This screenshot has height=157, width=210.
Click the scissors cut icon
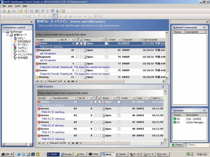point(4,16)
